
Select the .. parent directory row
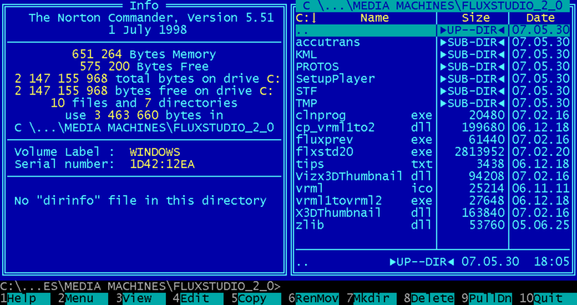(x=433, y=30)
